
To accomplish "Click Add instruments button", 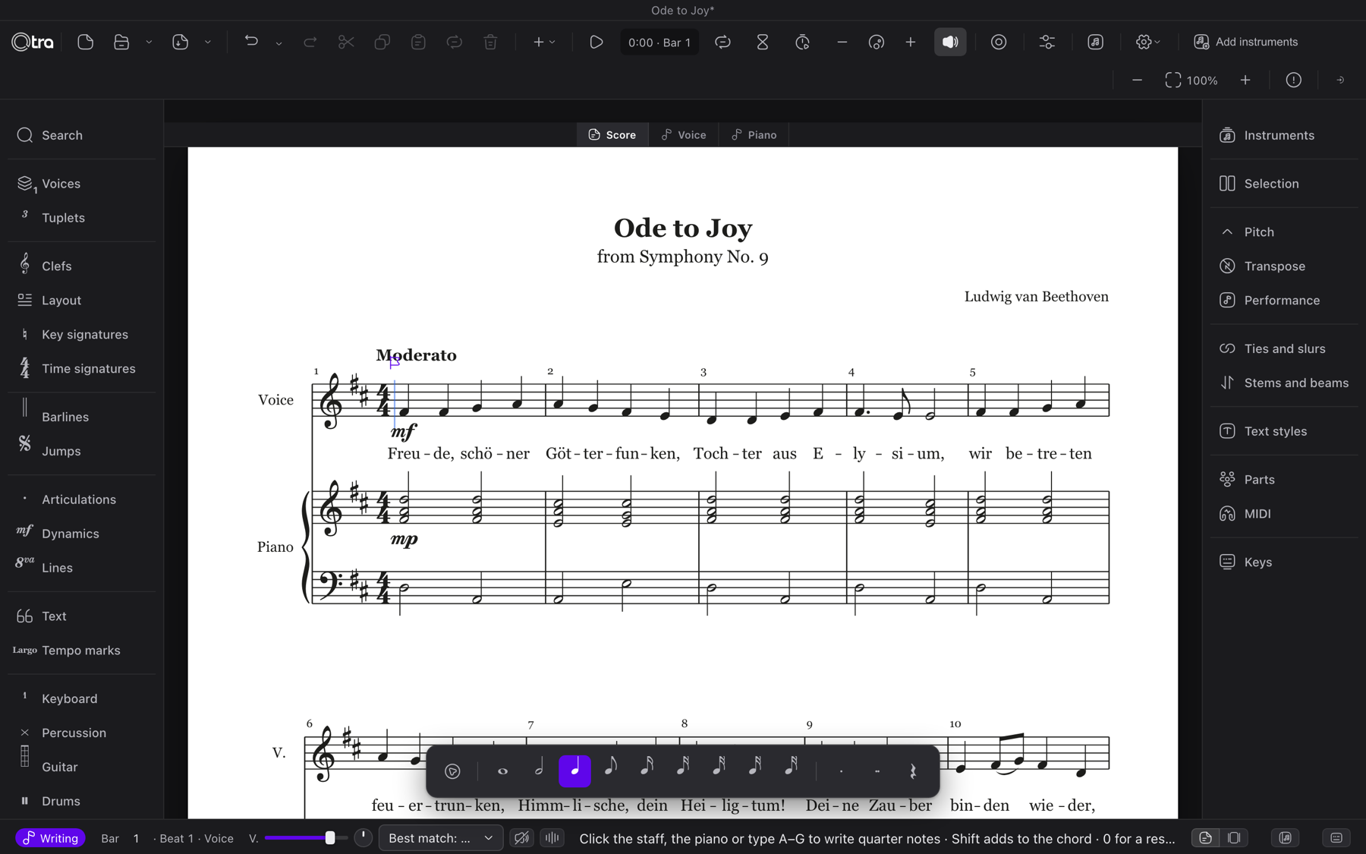I will (x=1245, y=43).
